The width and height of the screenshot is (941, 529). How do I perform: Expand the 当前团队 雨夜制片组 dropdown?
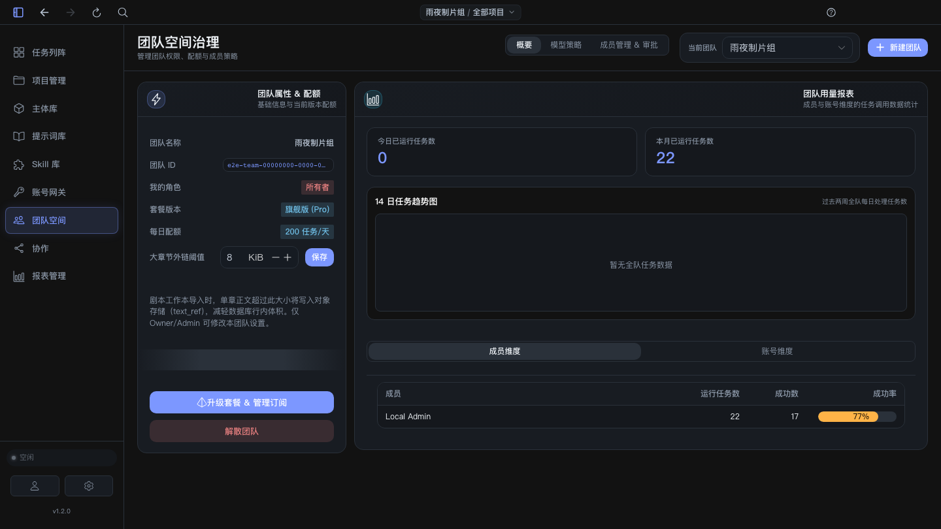tap(787, 48)
